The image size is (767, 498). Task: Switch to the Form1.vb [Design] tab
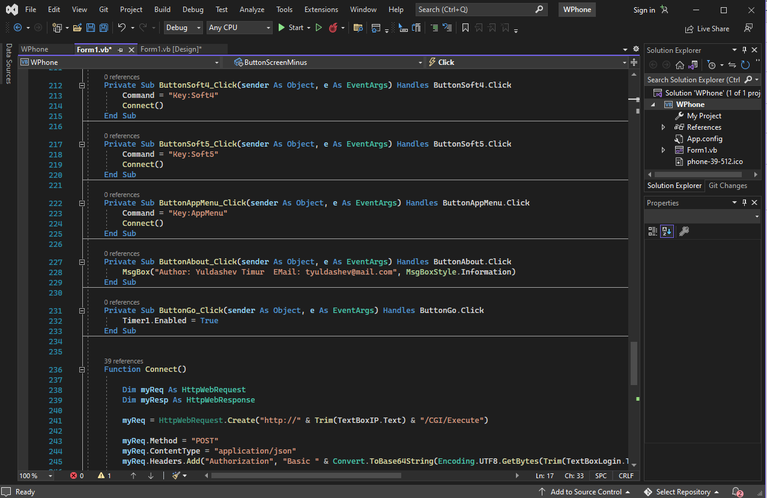(171, 49)
